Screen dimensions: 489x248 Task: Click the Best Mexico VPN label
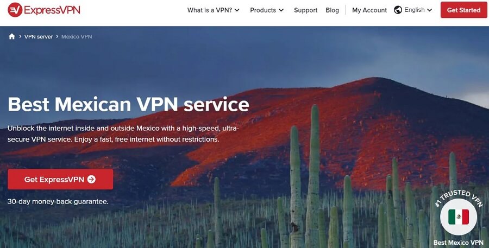[x=458, y=243]
